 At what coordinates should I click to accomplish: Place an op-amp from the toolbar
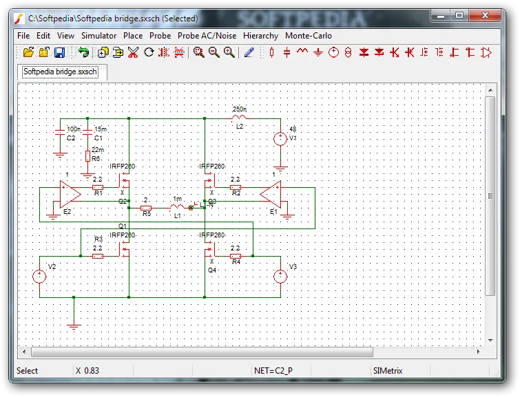point(486,52)
